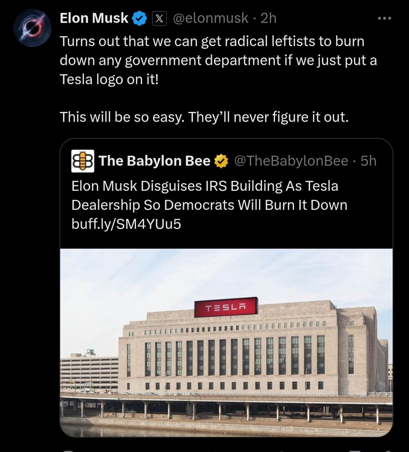The width and height of the screenshot is (409, 452).
Task: Open Elon Musk's profile avatar
Action: point(33,28)
